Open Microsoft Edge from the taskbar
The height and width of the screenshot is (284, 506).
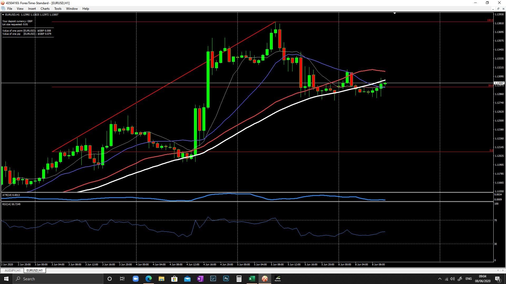tap(148, 279)
